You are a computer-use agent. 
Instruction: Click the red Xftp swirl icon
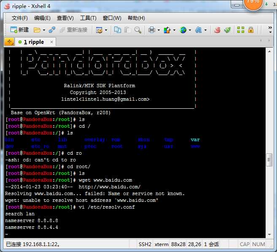(217, 30)
